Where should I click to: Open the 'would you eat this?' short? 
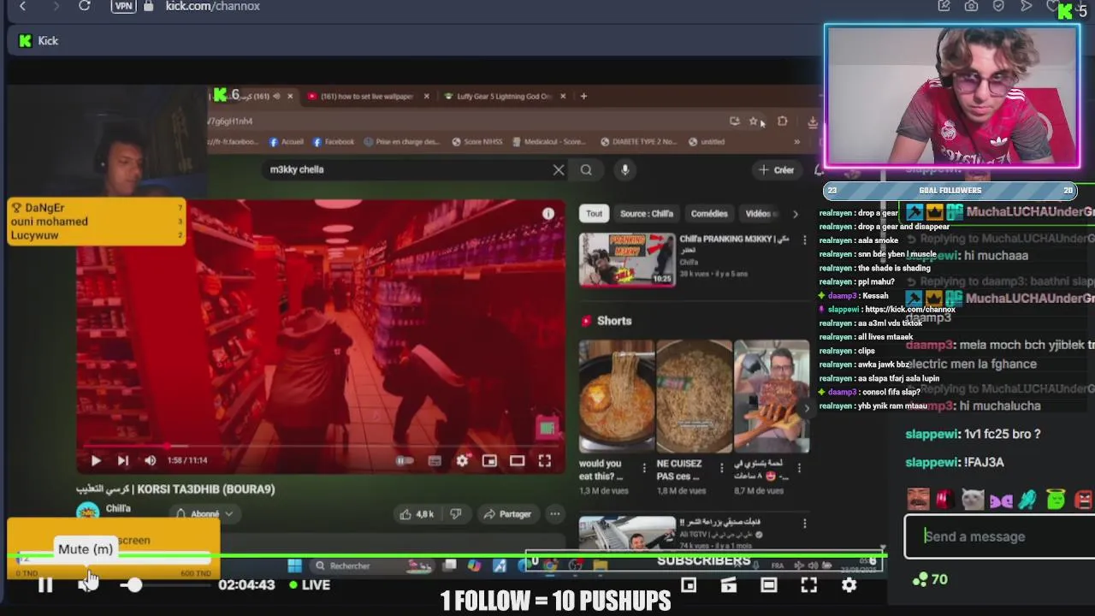617,396
